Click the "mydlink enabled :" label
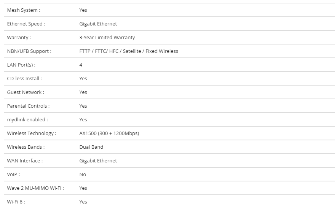This screenshot has height=213, width=335. (x=27, y=120)
